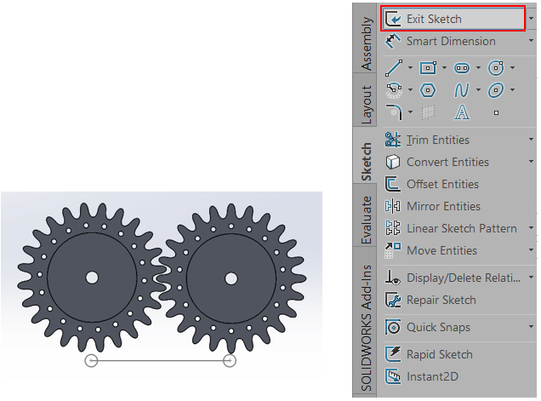Open the Slot tool dropdown arrow
This screenshot has height=401, width=541.
point(479,68)
